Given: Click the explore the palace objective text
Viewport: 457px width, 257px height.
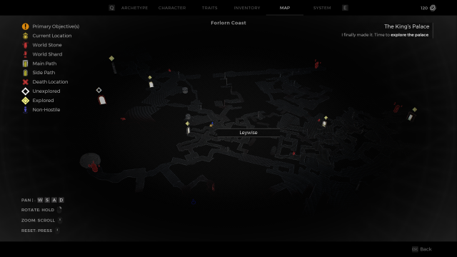Looking at the screenshot, I should tap(409, 35).
